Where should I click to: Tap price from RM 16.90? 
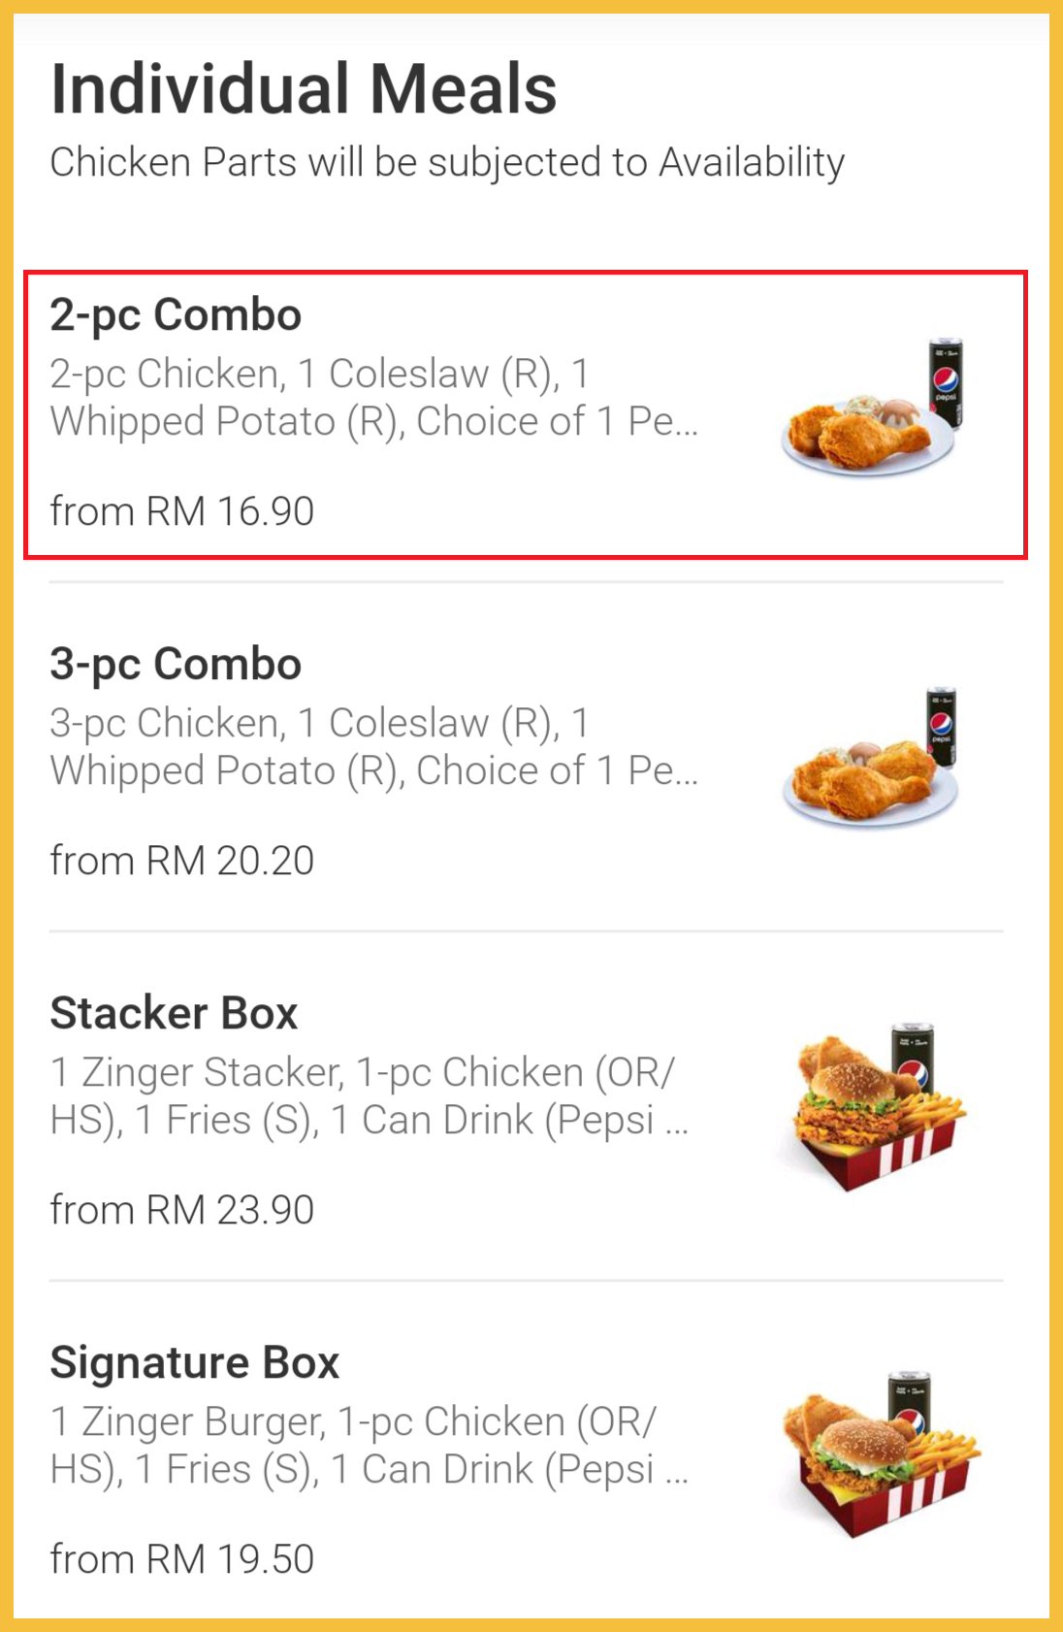coord(182,511)
